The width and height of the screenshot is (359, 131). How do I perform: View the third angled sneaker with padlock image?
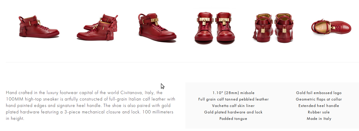click(x=157, y=27)
